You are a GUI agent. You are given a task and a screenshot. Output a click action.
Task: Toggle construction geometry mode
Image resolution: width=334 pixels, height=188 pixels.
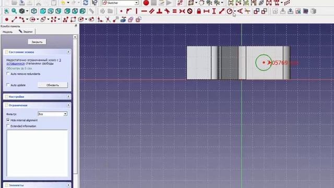coord(138,20)
